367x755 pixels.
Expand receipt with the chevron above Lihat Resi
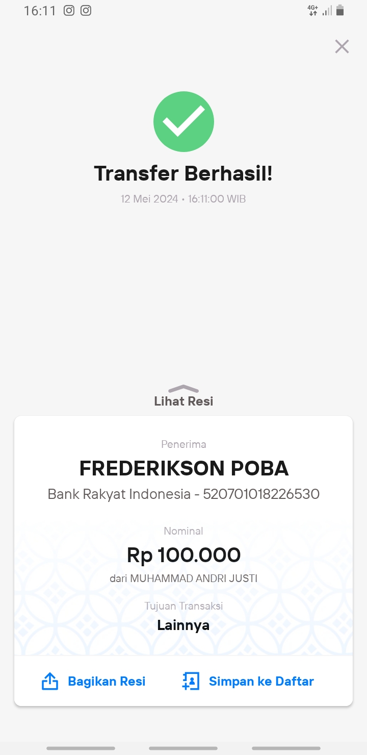pos(183,389)
